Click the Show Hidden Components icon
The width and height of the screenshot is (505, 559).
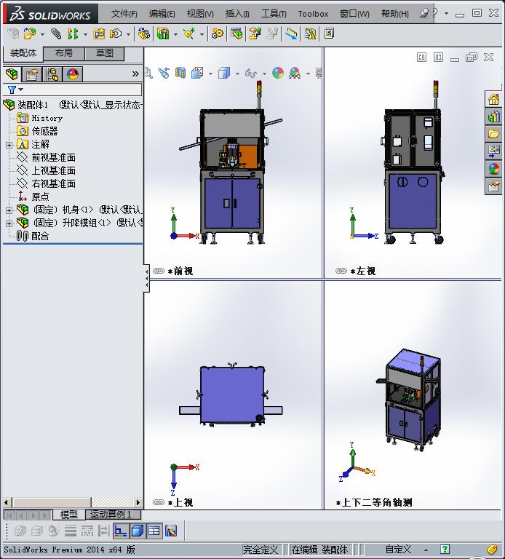[144, 34]
